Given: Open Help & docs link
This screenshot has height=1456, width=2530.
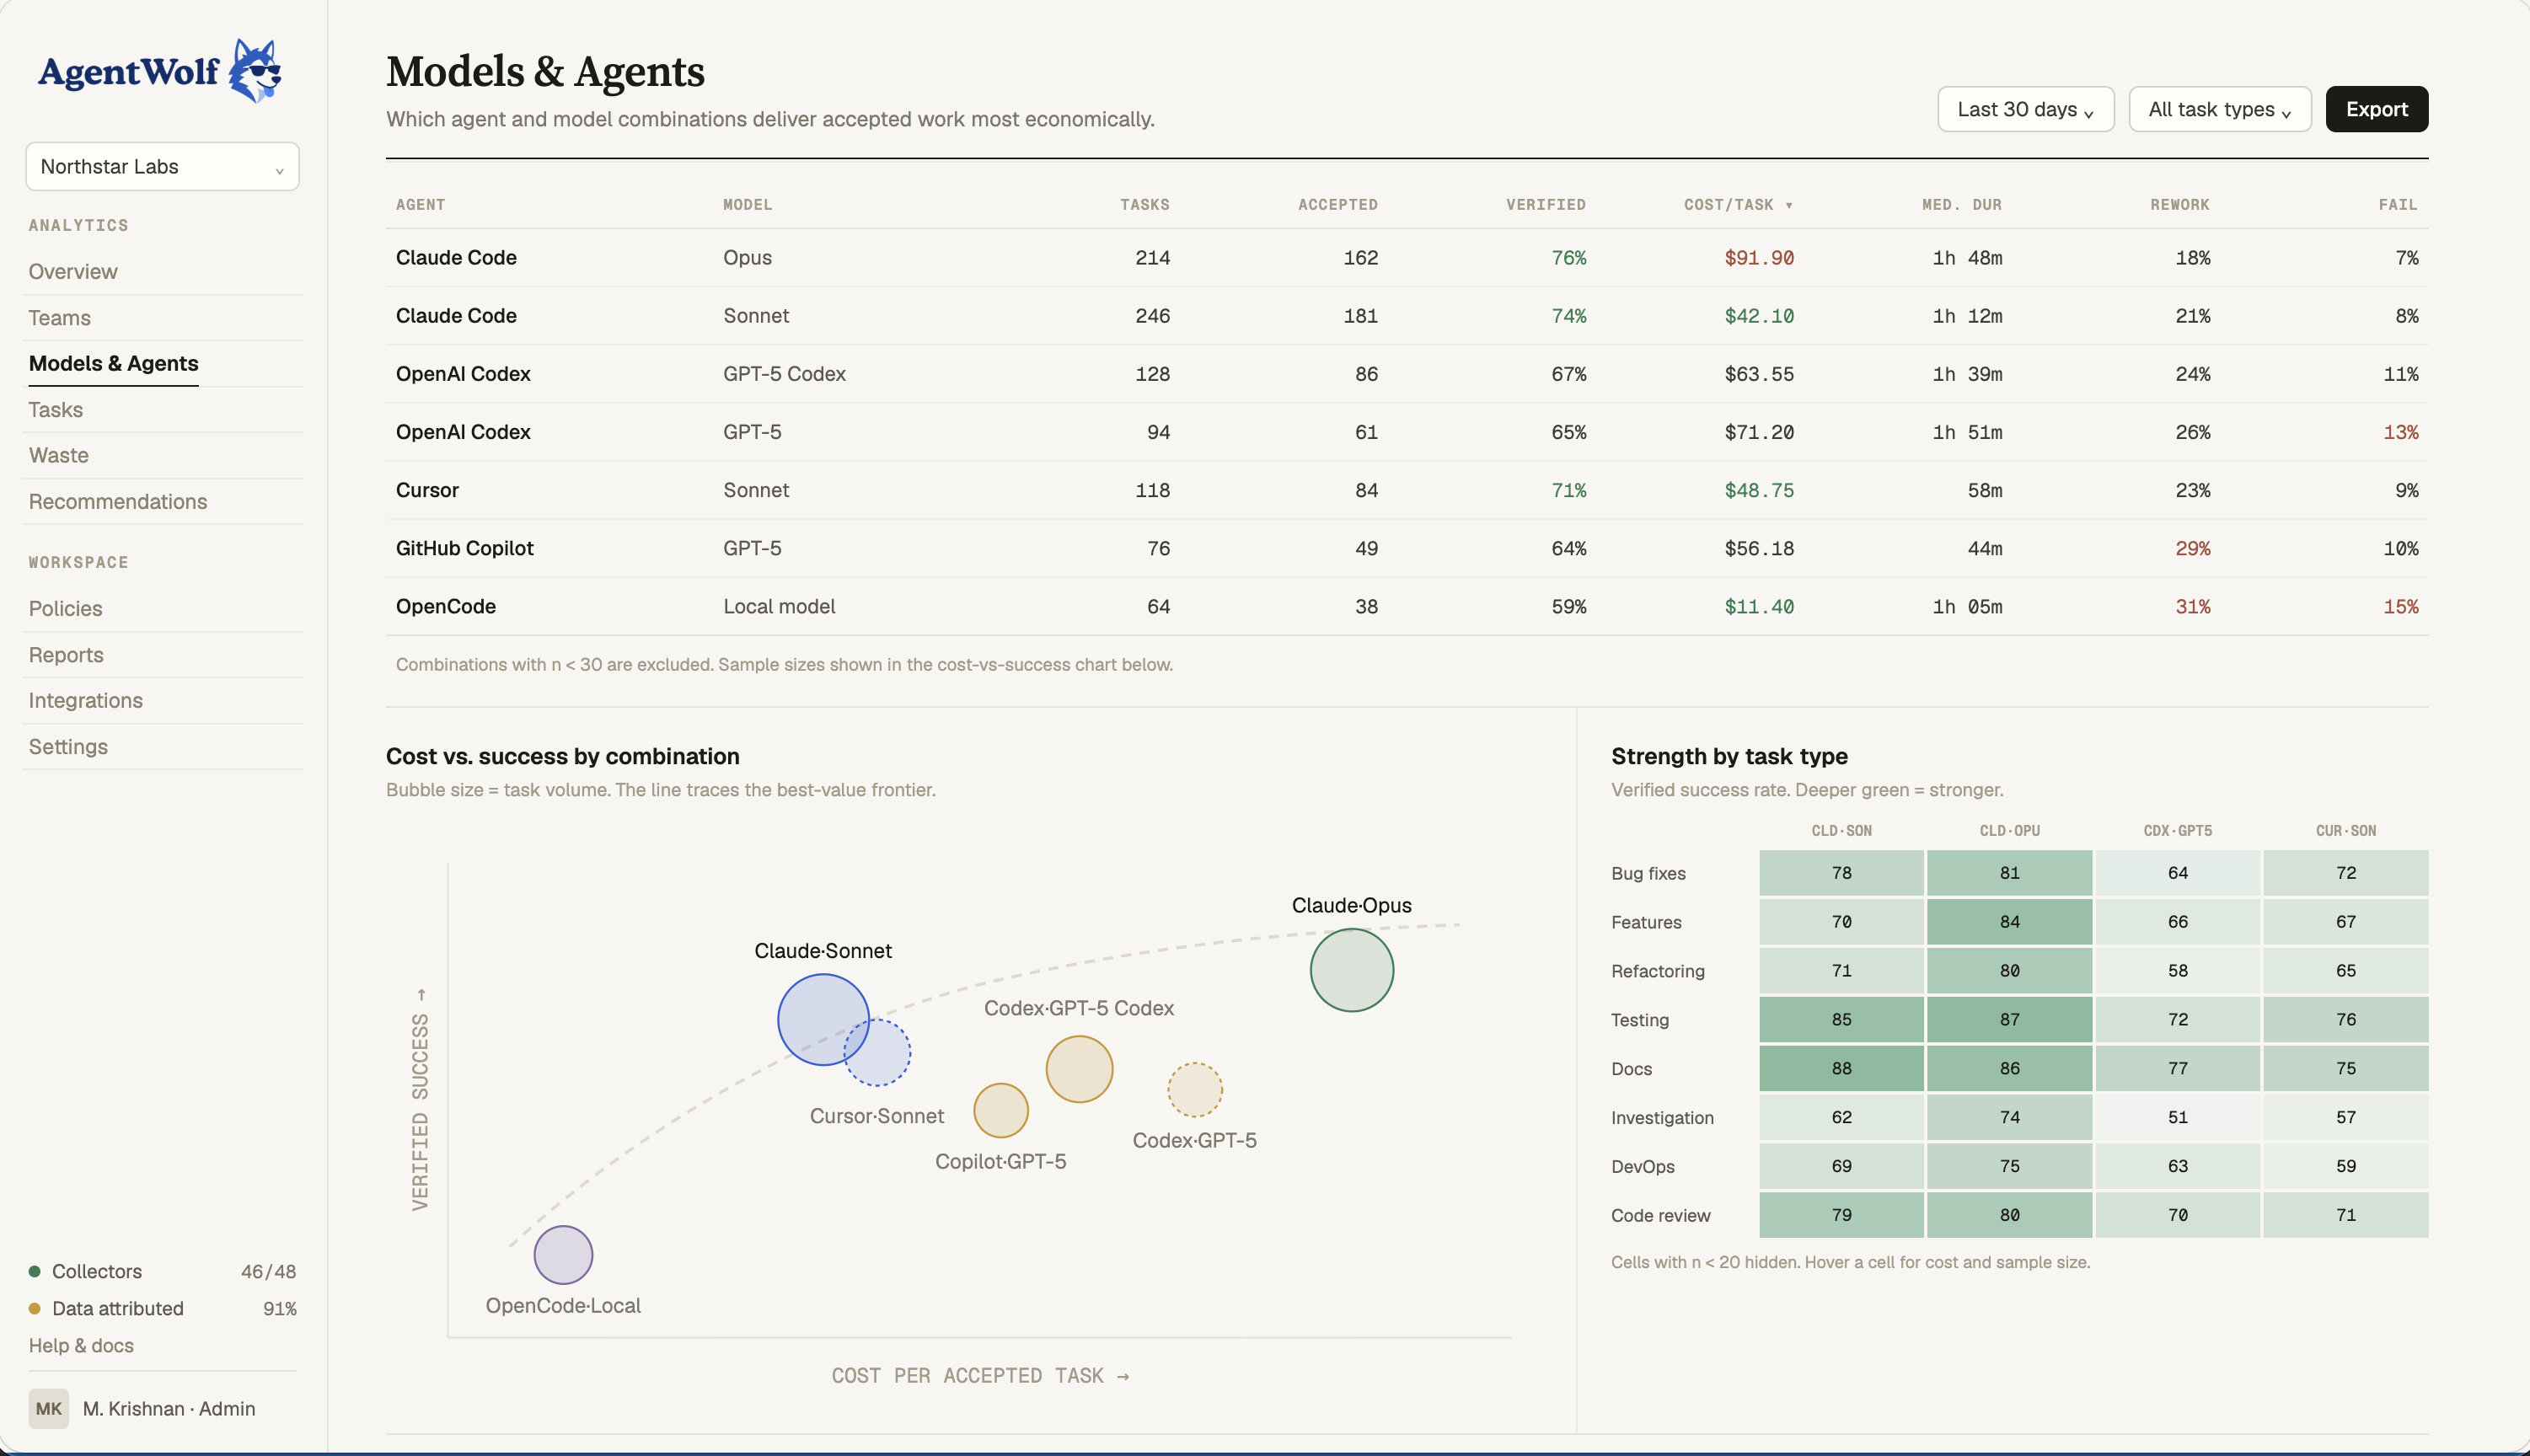Looking at the screenshot, I should (x=81, y=1345).
